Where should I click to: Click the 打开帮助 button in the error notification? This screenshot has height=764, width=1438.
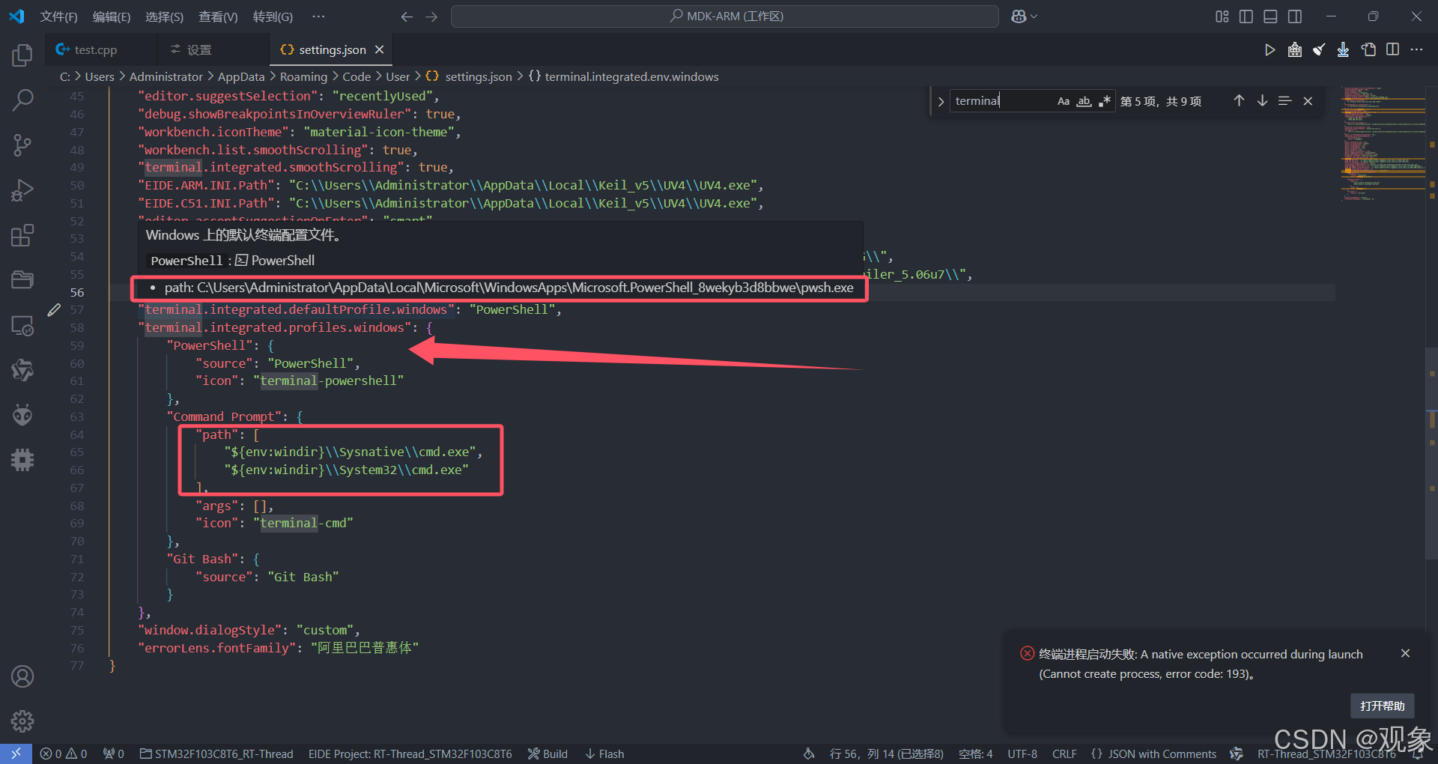[1382, 705]
